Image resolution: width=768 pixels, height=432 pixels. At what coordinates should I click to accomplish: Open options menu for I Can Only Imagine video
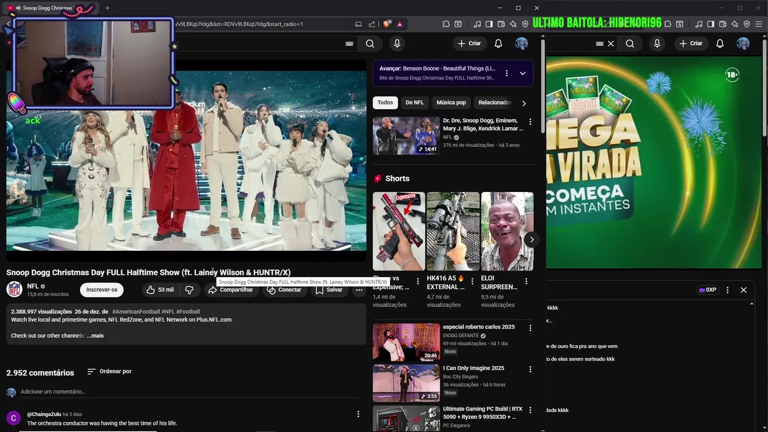coord(530,369)
